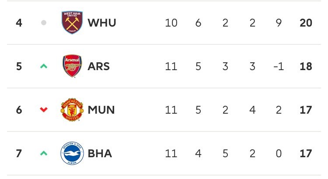Click position number 7 in table
This screenshot has width=328, height=179.
pos(19,153)
